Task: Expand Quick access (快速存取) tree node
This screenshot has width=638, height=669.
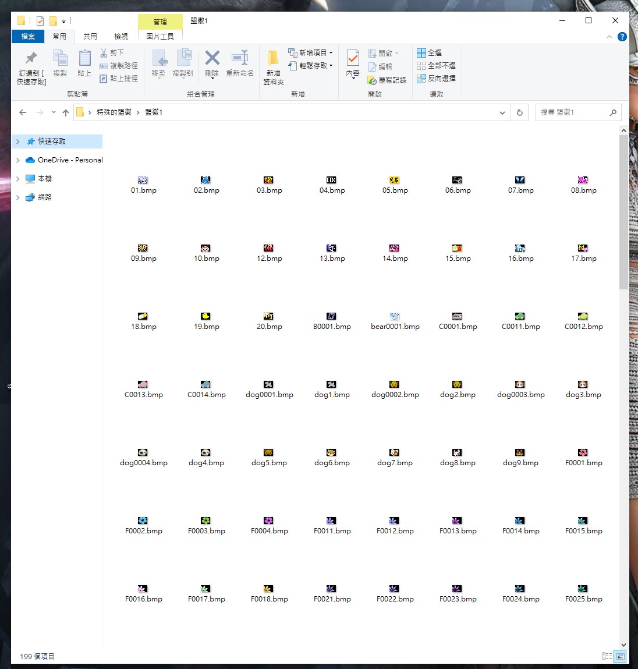Action: (18, 141)
